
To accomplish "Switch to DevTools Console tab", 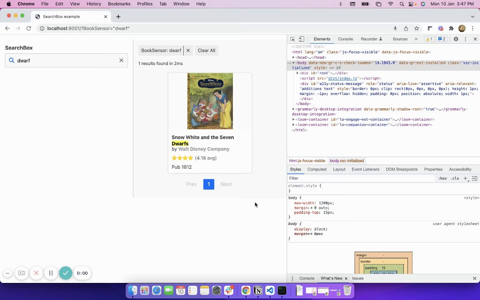I will pyautogui.click(x=345, y=39).
